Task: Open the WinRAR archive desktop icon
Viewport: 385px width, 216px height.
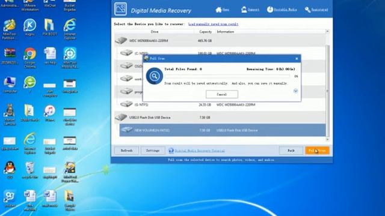Action: click(x=10, y=56)
